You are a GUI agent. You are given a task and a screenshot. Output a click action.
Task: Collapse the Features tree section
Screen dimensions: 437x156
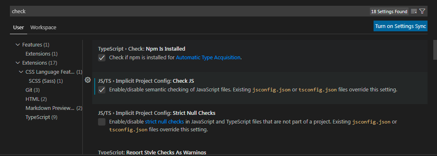pyautogui.click(x=18, y=44)
